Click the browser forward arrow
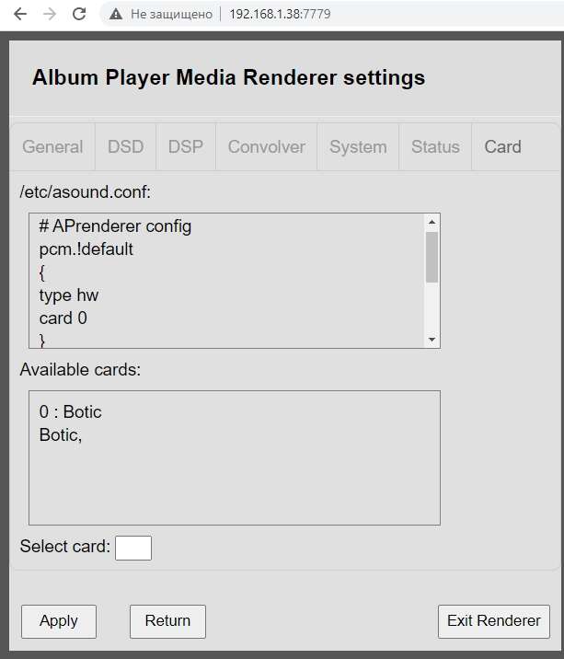This screenshot has height=659, width=564. click(x=50, y=14)
